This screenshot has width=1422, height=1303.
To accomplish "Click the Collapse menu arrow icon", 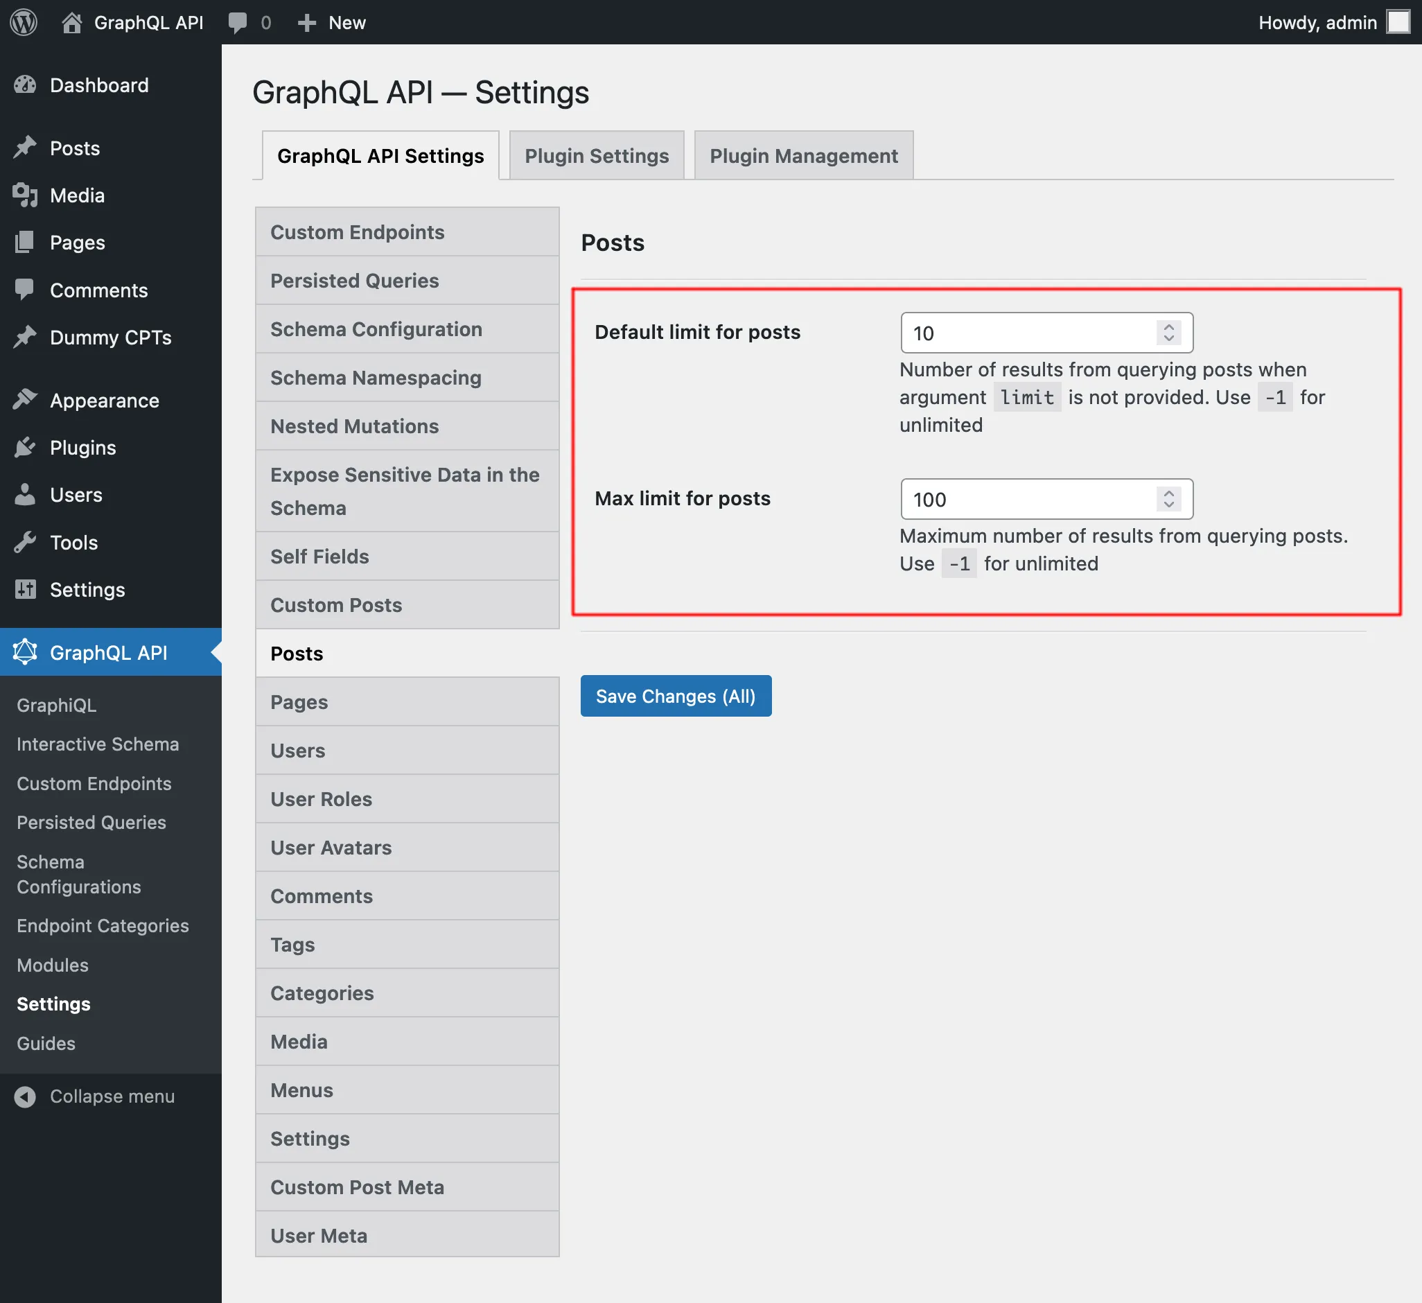I will point(25,1096).
